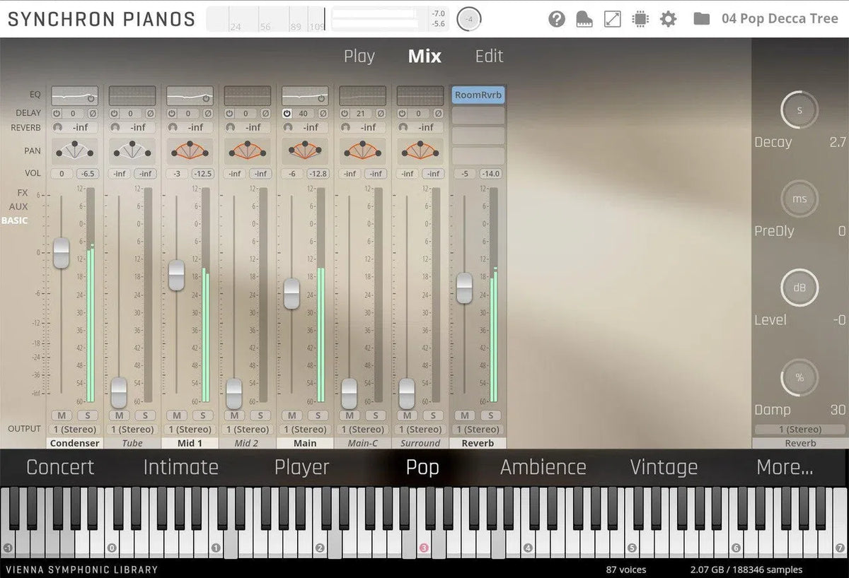This screenshot has height=578, width=849.
Task: Click the Decay knob in Reverb panel
Action: (799, 110)
